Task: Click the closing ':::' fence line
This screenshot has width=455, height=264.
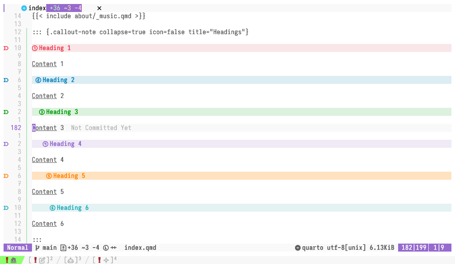Action: pos(37,240)
